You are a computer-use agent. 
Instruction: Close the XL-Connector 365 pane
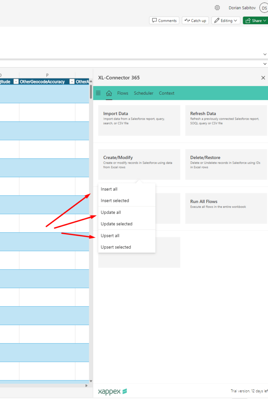coord(263,78)
